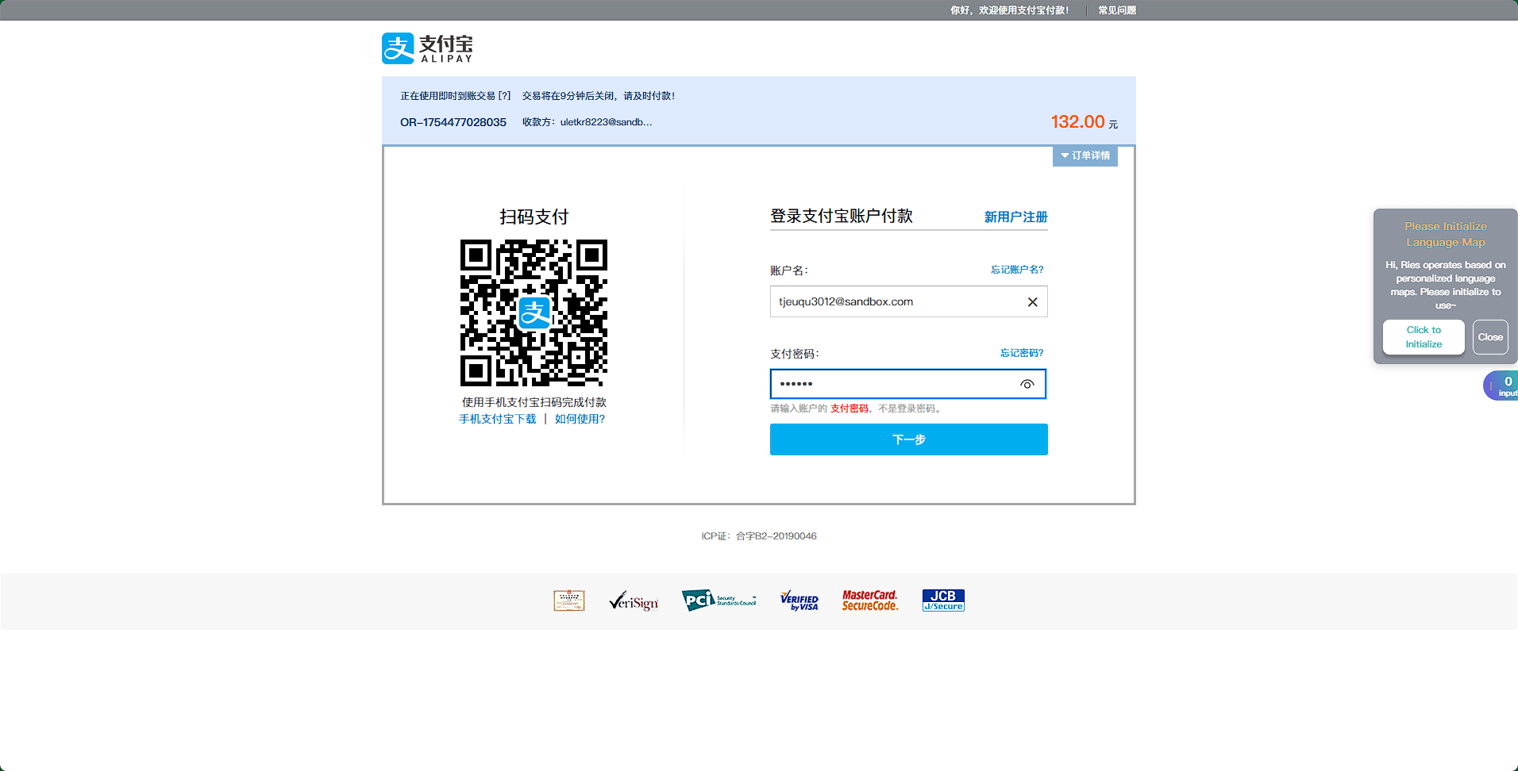Click the payee text uletkr8223@sandb...
This screenshot has height=771, width=1518.
pyautogui.click(x=606, y=122)
